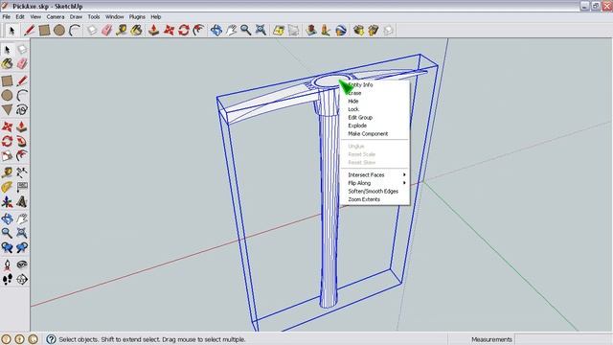Open the File menu
Image resolution: width=613 pixels, height=345 pixels.
[7, 17]
